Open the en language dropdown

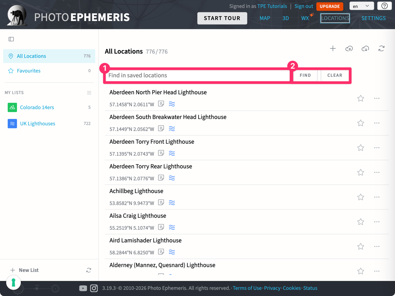pos(361,6)
